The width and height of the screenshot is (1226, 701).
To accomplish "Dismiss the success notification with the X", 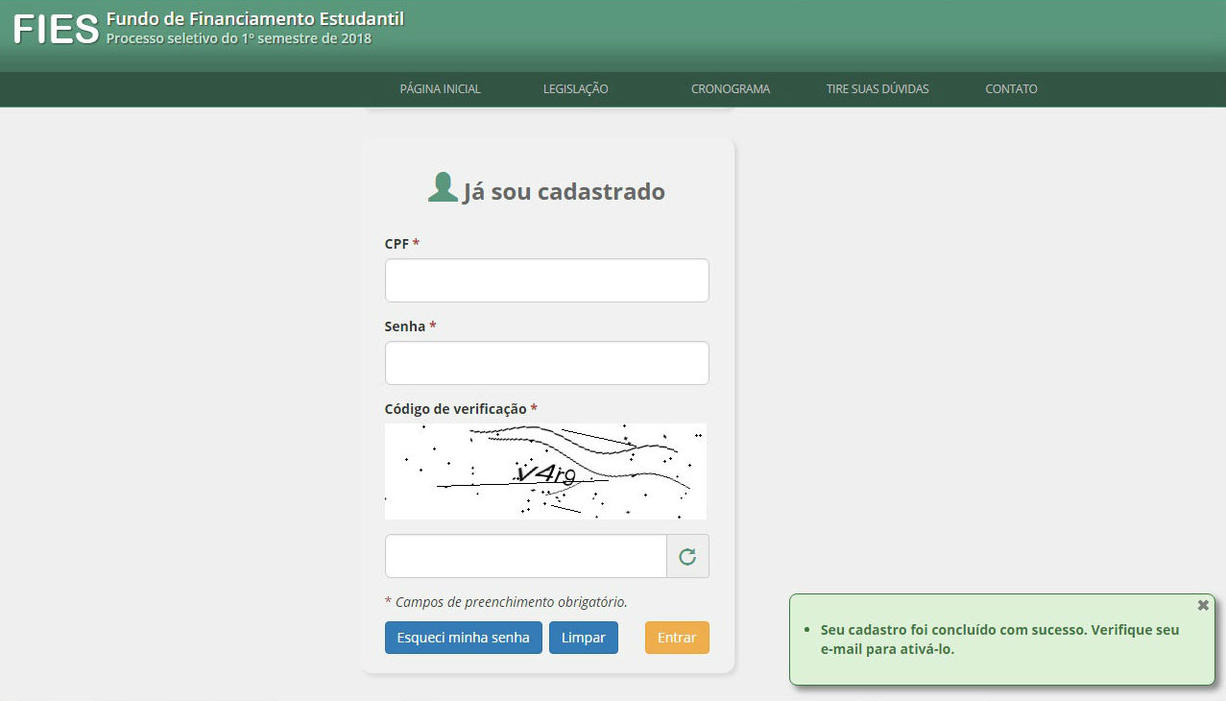I will (x=1203, y=605).
